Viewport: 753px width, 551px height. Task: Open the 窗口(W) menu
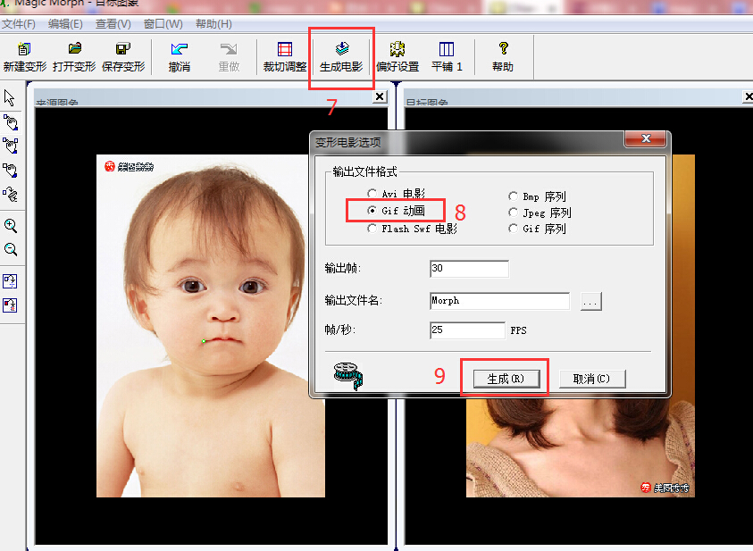pos(163,24)
